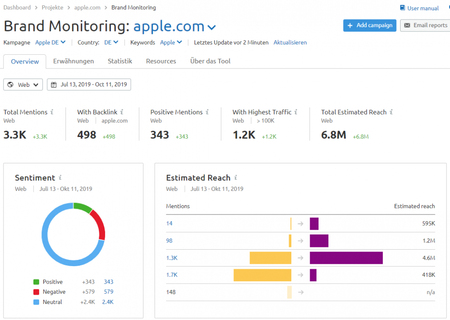The height and width of the screenshot is (320, 450).
Task: Click the Add campaign button
Action: pyautogui.click(x=370, y=25)
